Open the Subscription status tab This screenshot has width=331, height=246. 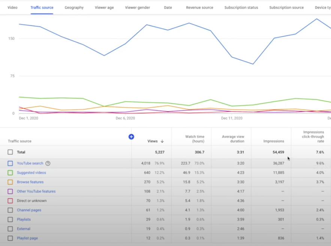(241, 8)
